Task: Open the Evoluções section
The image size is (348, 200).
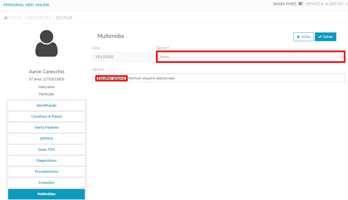Action: click(46, 183)
